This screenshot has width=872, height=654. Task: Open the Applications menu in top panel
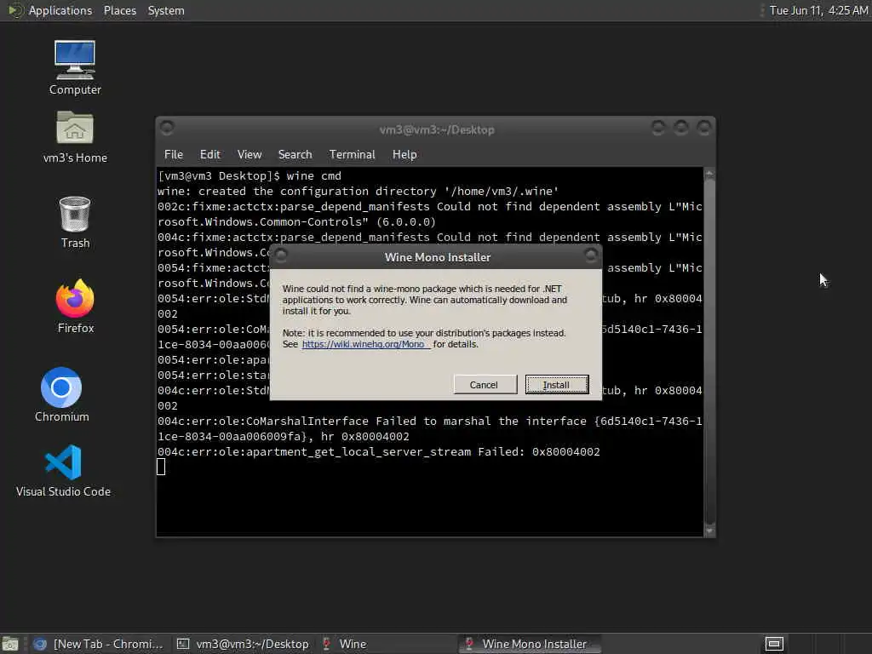[60, 10]
